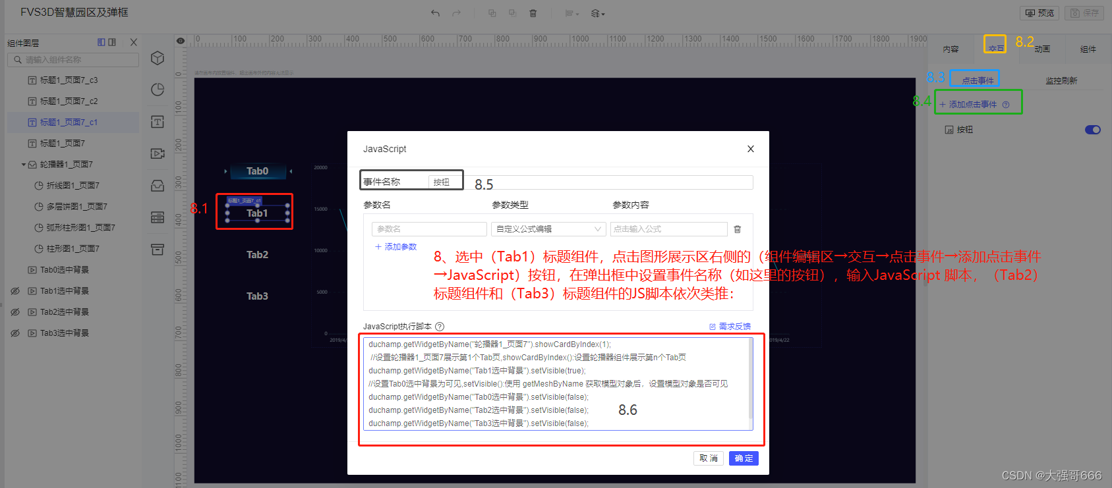Close the 组件图层 panel

click(134, 42)
